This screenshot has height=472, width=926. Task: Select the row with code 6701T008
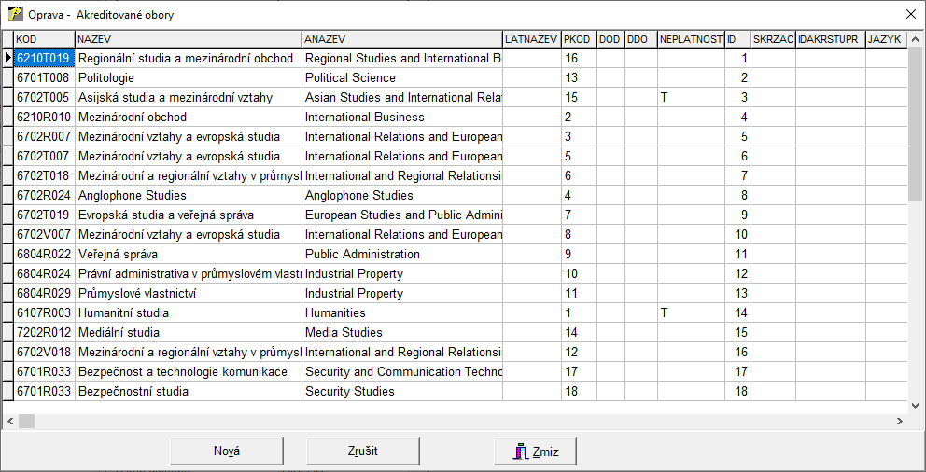point(44,78)
